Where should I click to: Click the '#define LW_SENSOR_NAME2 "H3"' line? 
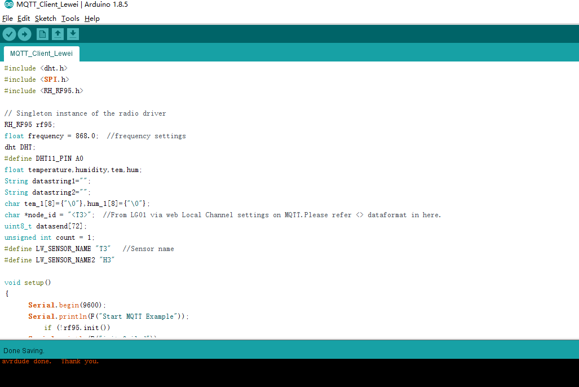tap(59, 260)
